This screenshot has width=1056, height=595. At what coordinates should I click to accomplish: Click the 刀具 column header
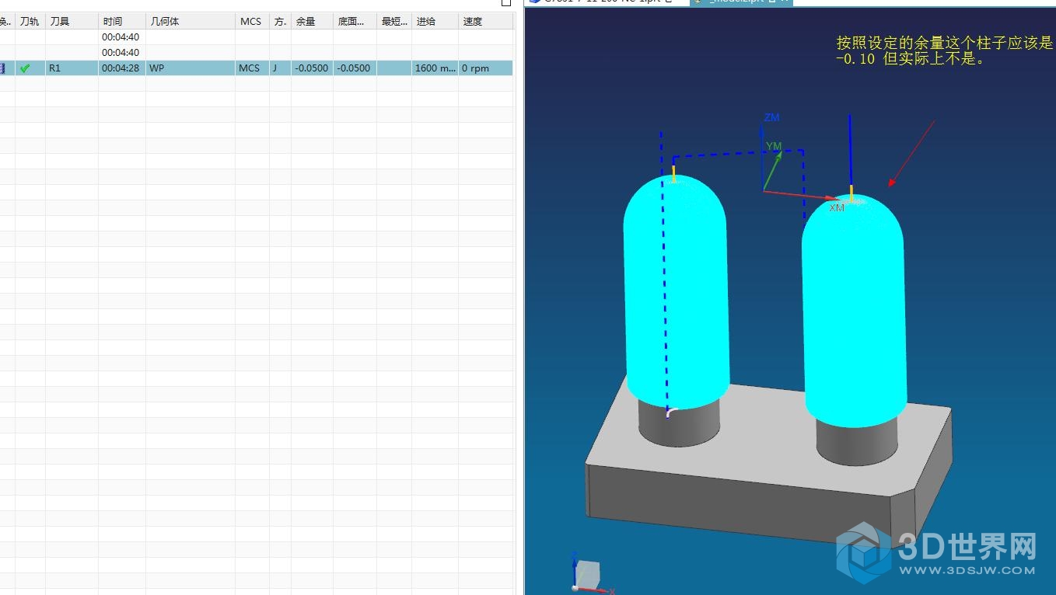tap(72, 22)
